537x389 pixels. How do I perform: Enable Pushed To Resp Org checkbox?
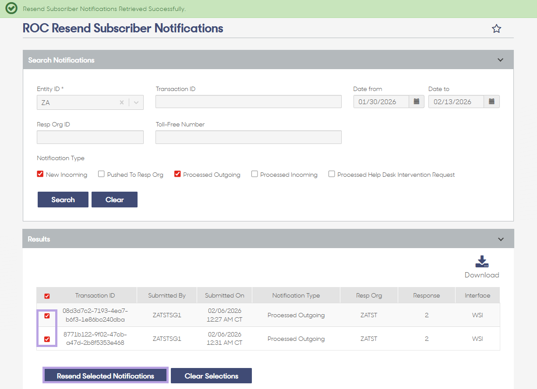[x=101, y=174]
